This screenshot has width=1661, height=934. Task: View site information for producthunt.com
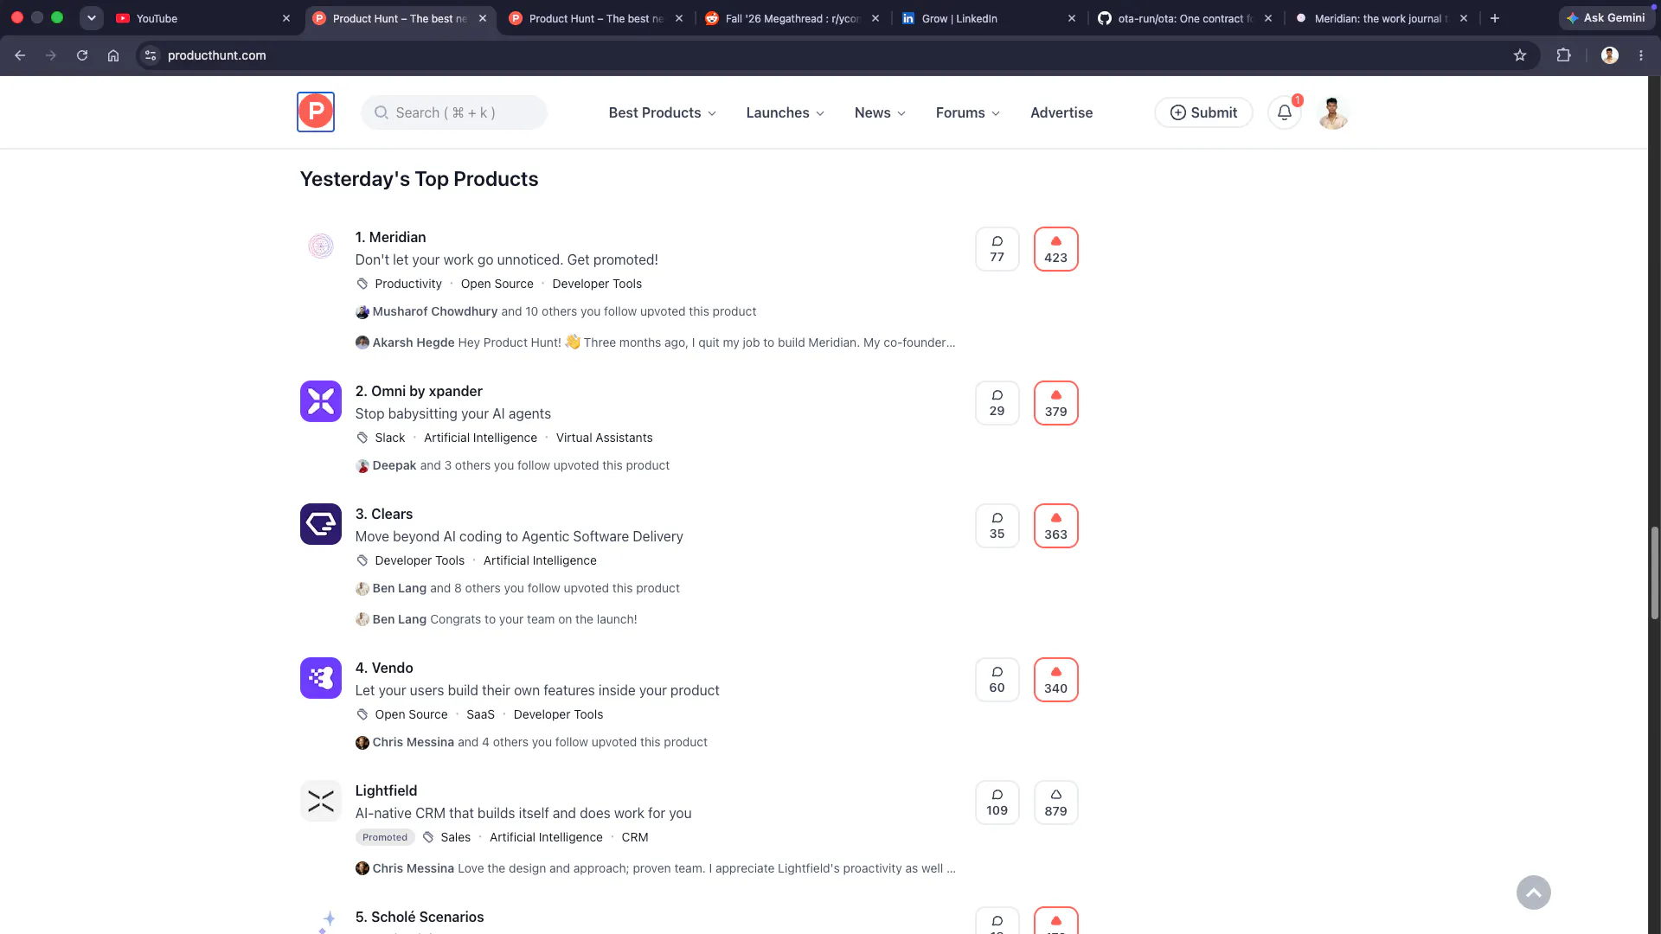(x=151, y=55)
